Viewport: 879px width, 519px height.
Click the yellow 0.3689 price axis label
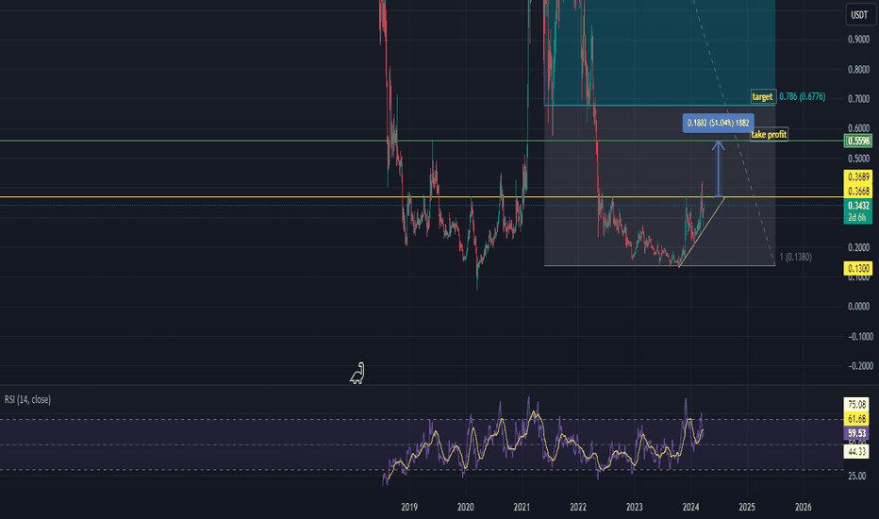click(x=858, y=177)
